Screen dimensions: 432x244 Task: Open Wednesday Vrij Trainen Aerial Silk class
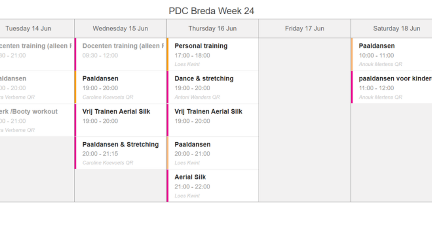pos(121,120)
